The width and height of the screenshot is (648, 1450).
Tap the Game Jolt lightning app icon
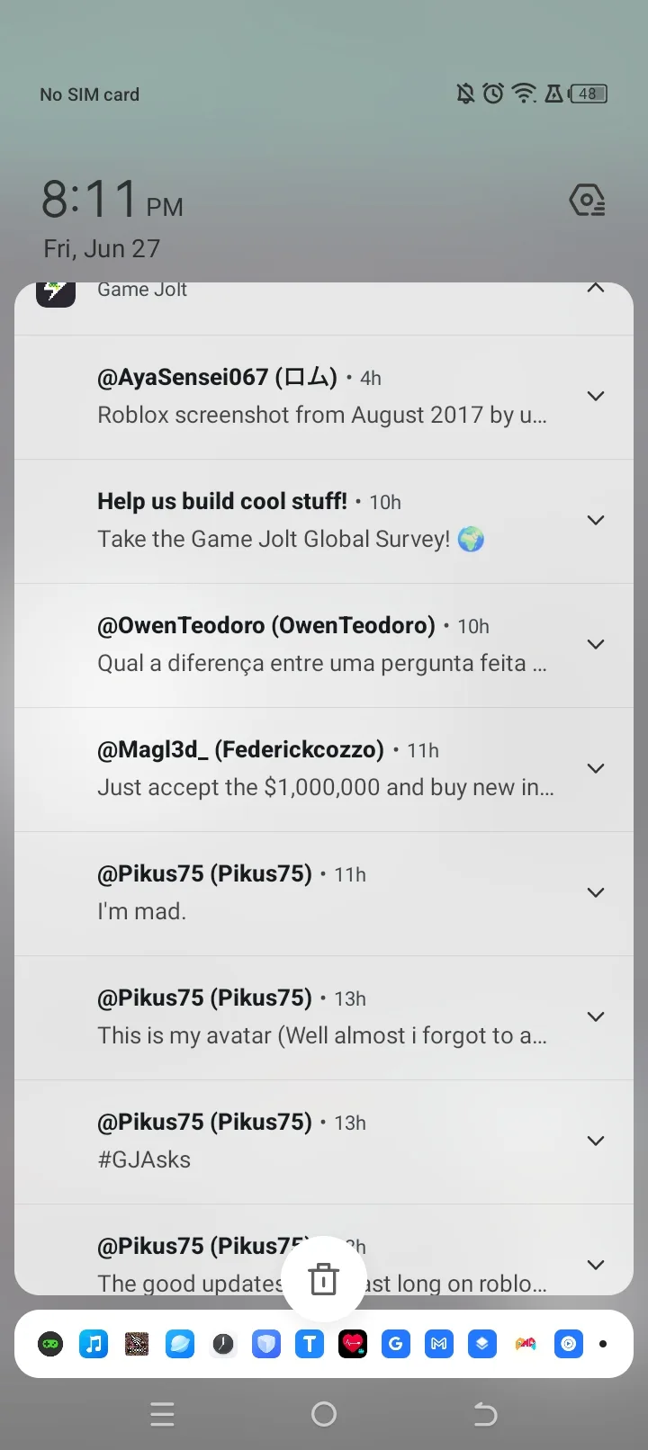[56, 292]
